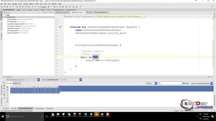Open the VCS menu
The image size is (216, 121).
50,4
